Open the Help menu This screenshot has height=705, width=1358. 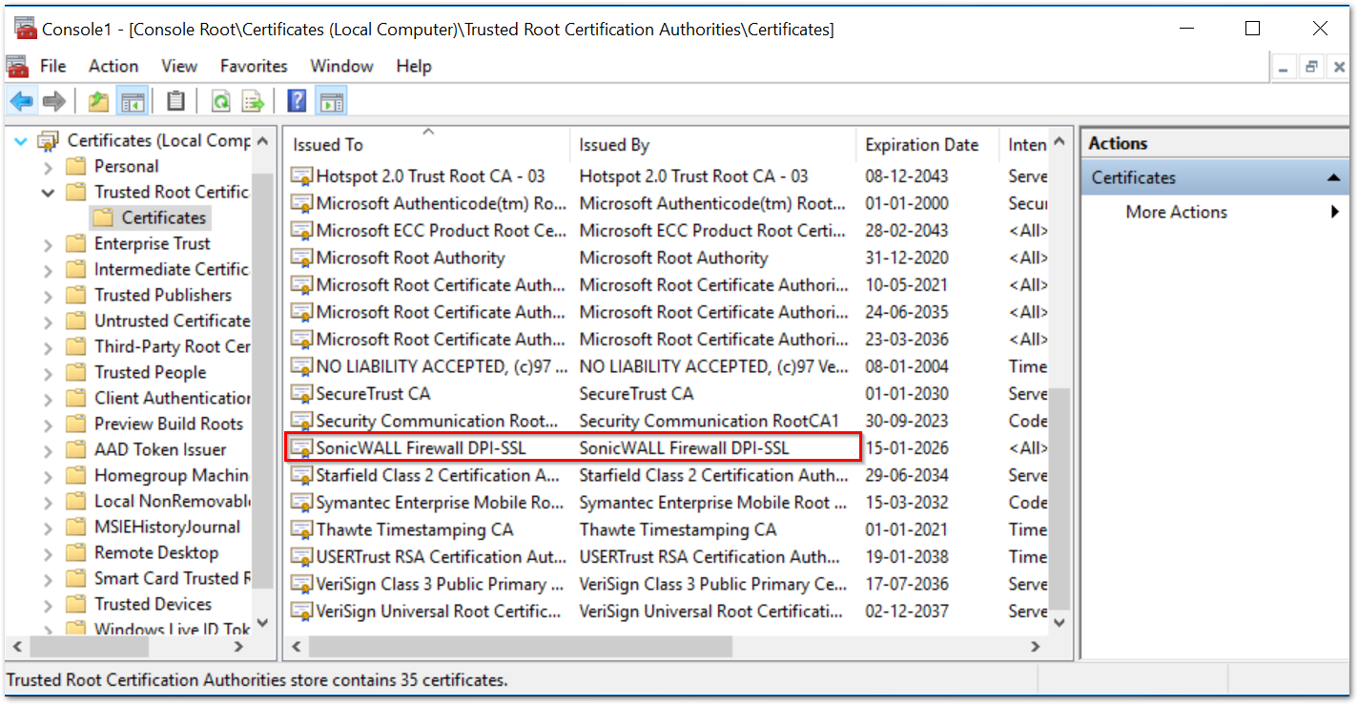[414, 66]
